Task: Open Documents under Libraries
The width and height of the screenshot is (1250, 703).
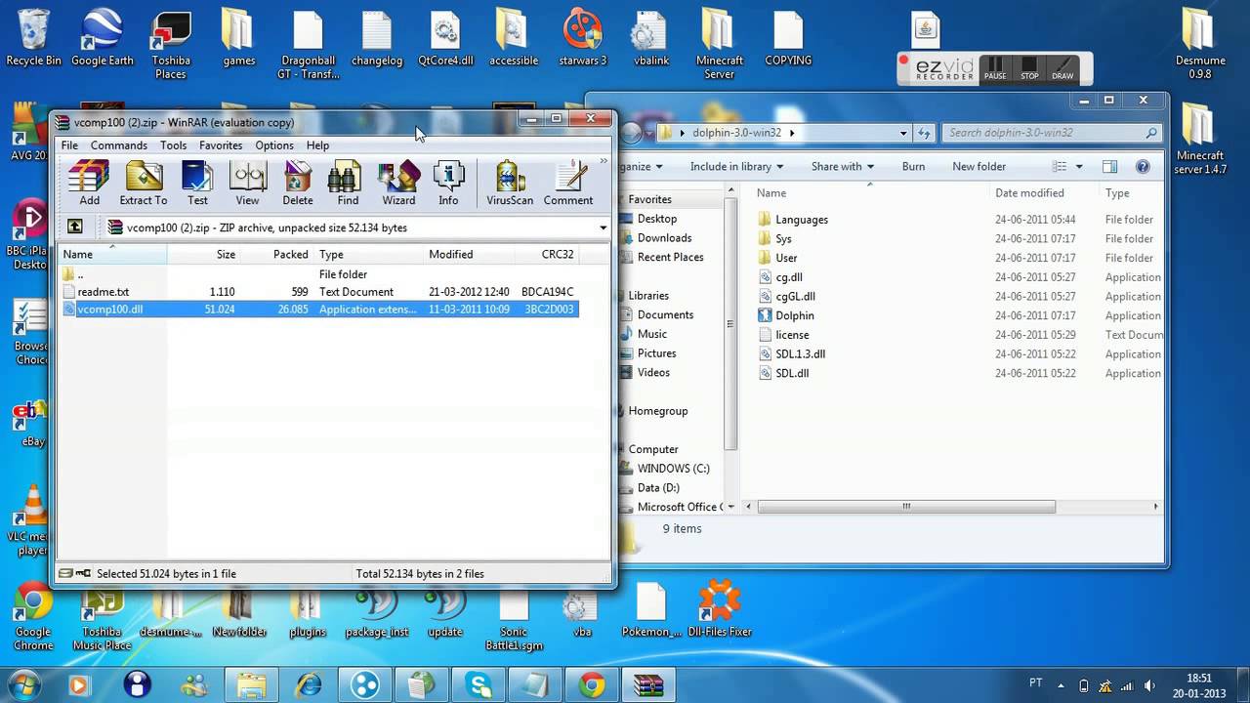Action: pyautogui.click(x=665, y=314)
